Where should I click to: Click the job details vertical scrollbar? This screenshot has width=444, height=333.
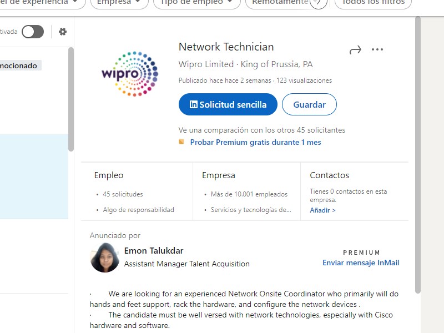click(x=418, y=155)
